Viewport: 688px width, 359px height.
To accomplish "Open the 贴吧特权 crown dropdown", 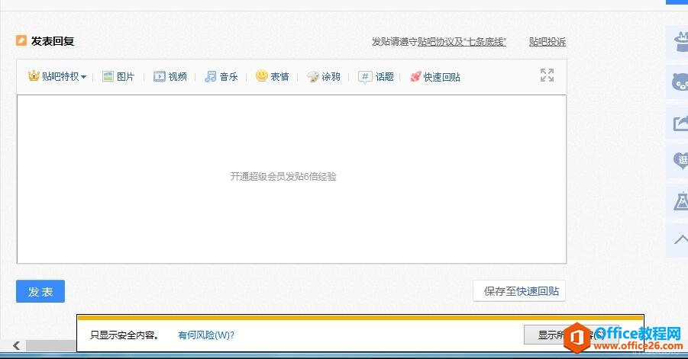I will (x=57, y=77).
